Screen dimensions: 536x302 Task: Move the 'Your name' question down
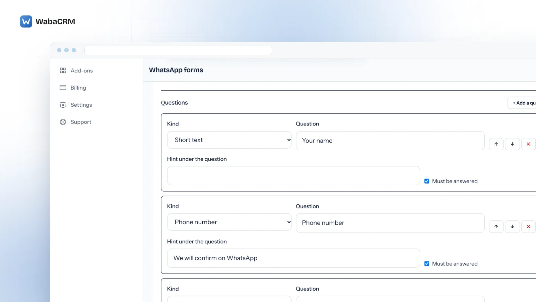512,144
